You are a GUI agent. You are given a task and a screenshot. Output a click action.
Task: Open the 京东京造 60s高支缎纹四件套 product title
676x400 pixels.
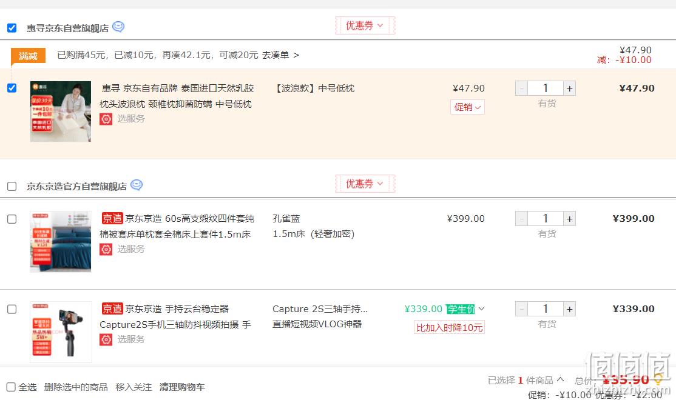(x=177, y=227)
